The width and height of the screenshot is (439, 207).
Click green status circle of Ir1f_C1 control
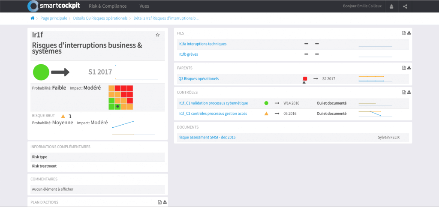[x=266, y=103]
